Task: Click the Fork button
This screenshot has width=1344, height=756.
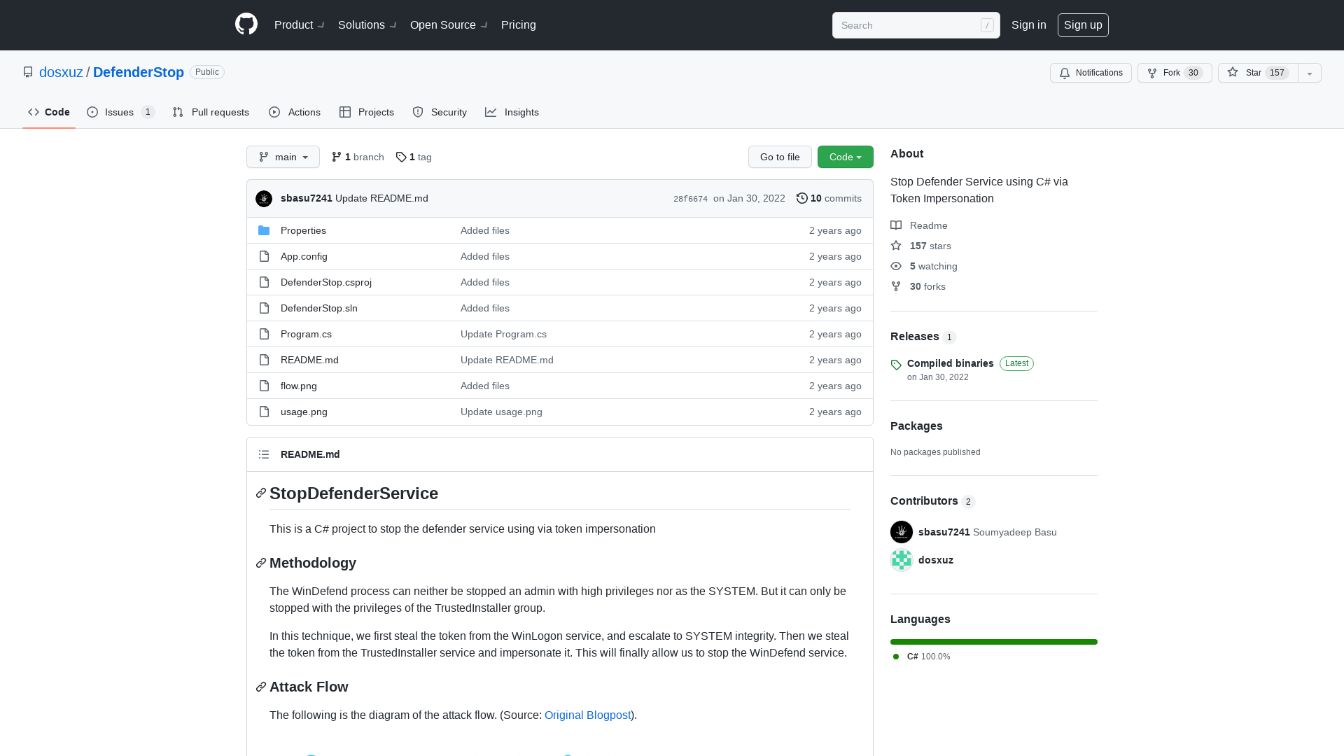Action: click(x=1175, y=73)
